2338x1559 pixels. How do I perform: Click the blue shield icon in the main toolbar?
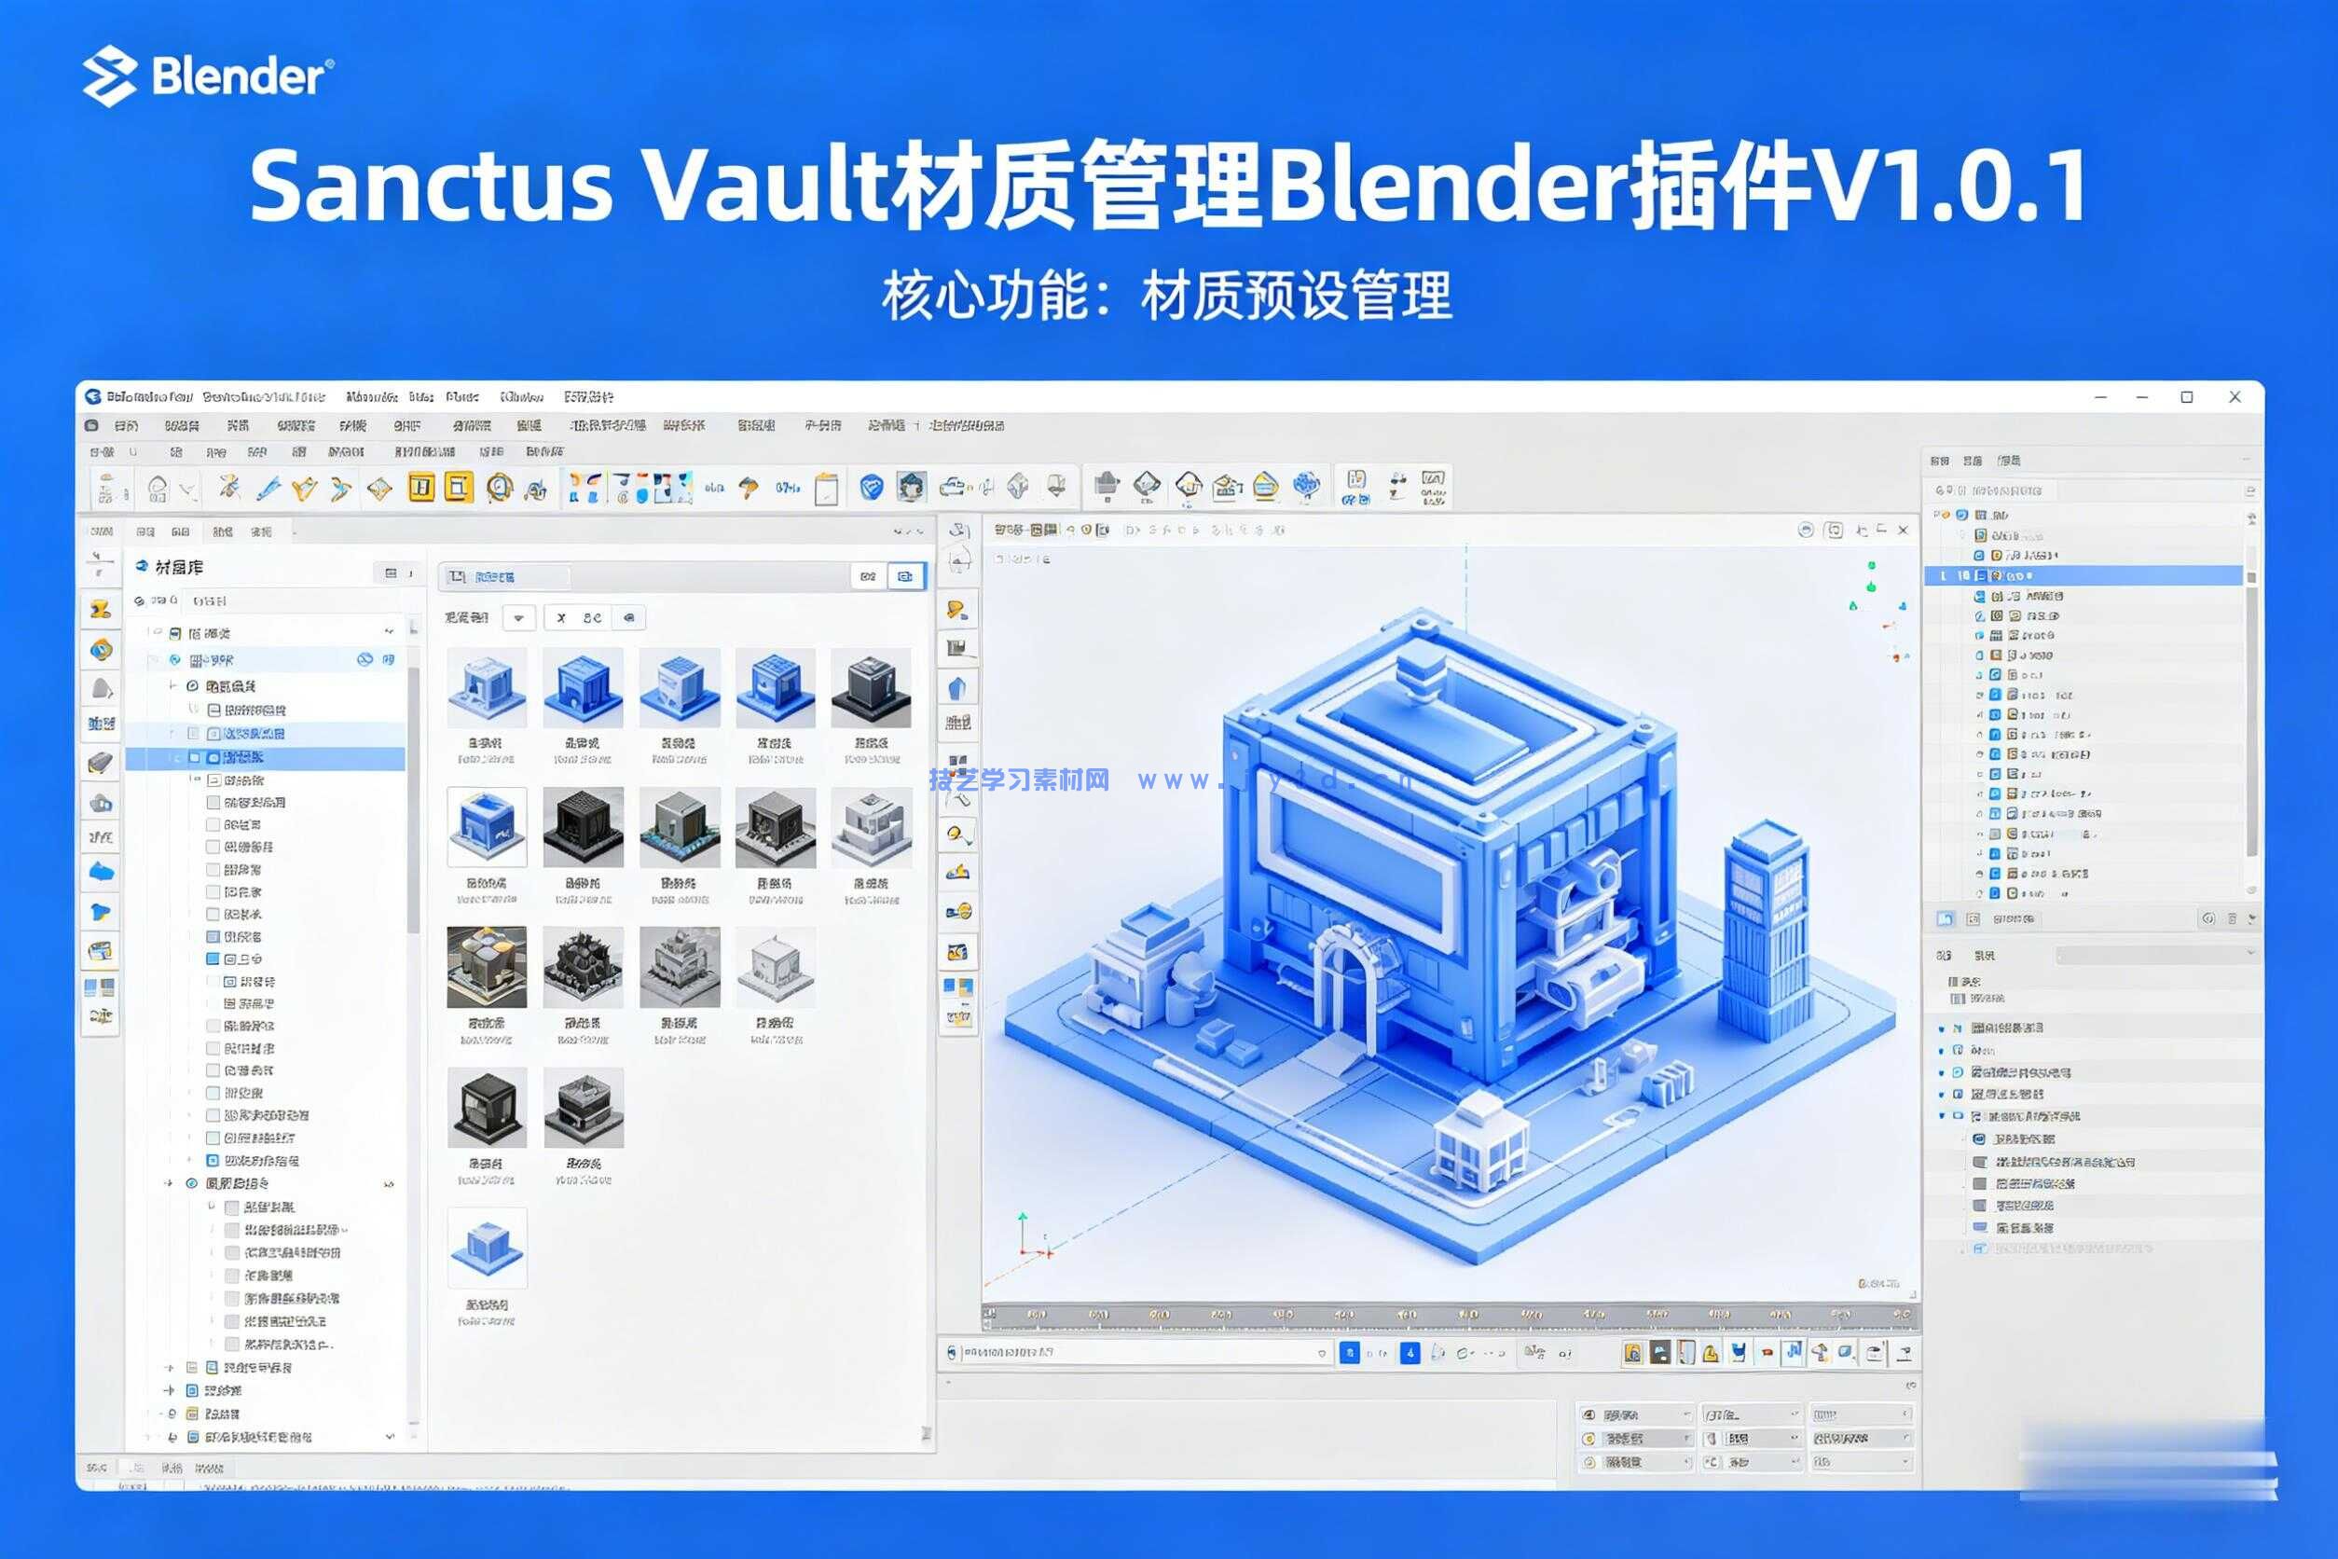click(x=871, y=487)
